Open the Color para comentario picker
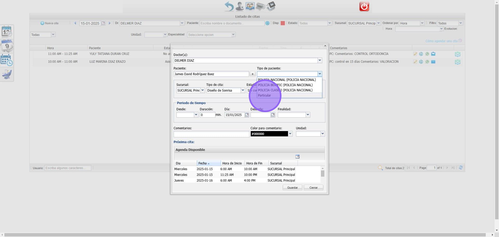Image resolution: width=499 pixels, height=237 pixels. point(290,134)
